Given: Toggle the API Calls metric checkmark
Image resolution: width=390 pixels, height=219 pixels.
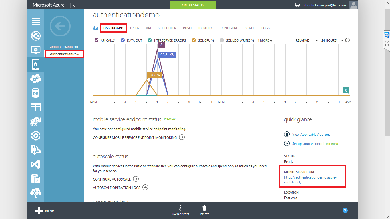Looking at the screenshot, I should pos(97,40).
